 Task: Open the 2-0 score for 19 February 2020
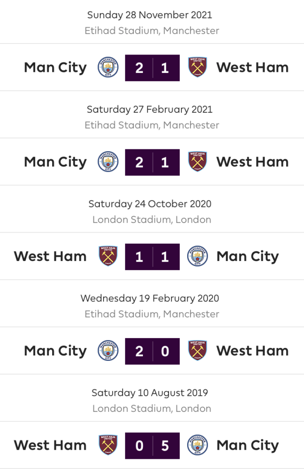tap(152, 351)
